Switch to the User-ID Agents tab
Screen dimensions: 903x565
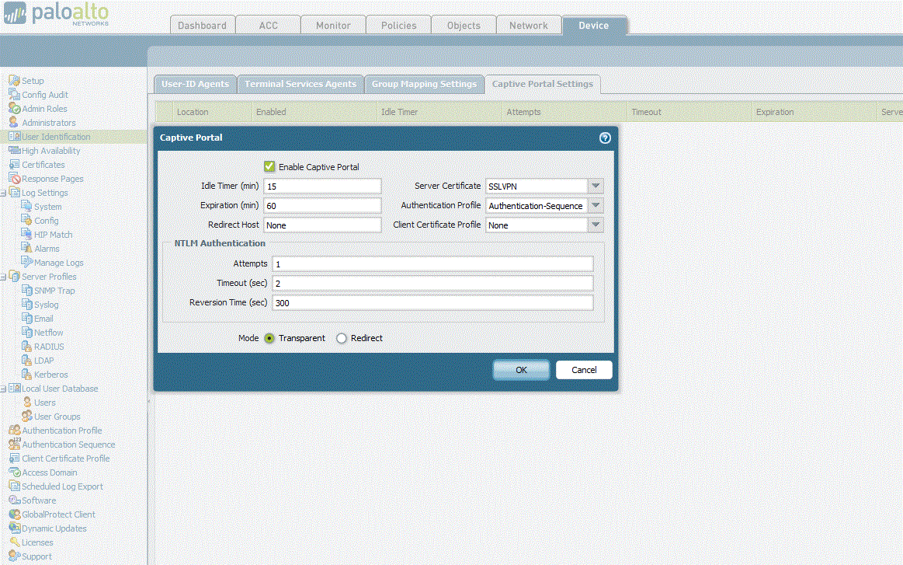(195, 84)
